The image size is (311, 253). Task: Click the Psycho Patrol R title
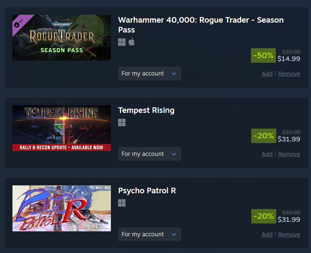coord(147,191)
